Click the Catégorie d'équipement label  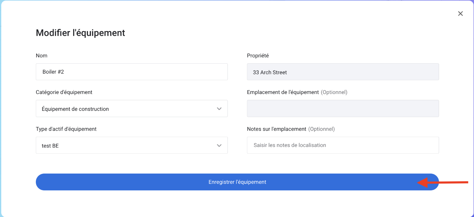pos(64,92)
